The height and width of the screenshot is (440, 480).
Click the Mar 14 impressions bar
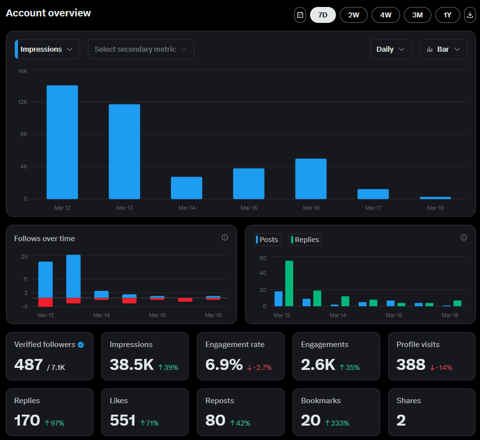click(x=186, y=188)
